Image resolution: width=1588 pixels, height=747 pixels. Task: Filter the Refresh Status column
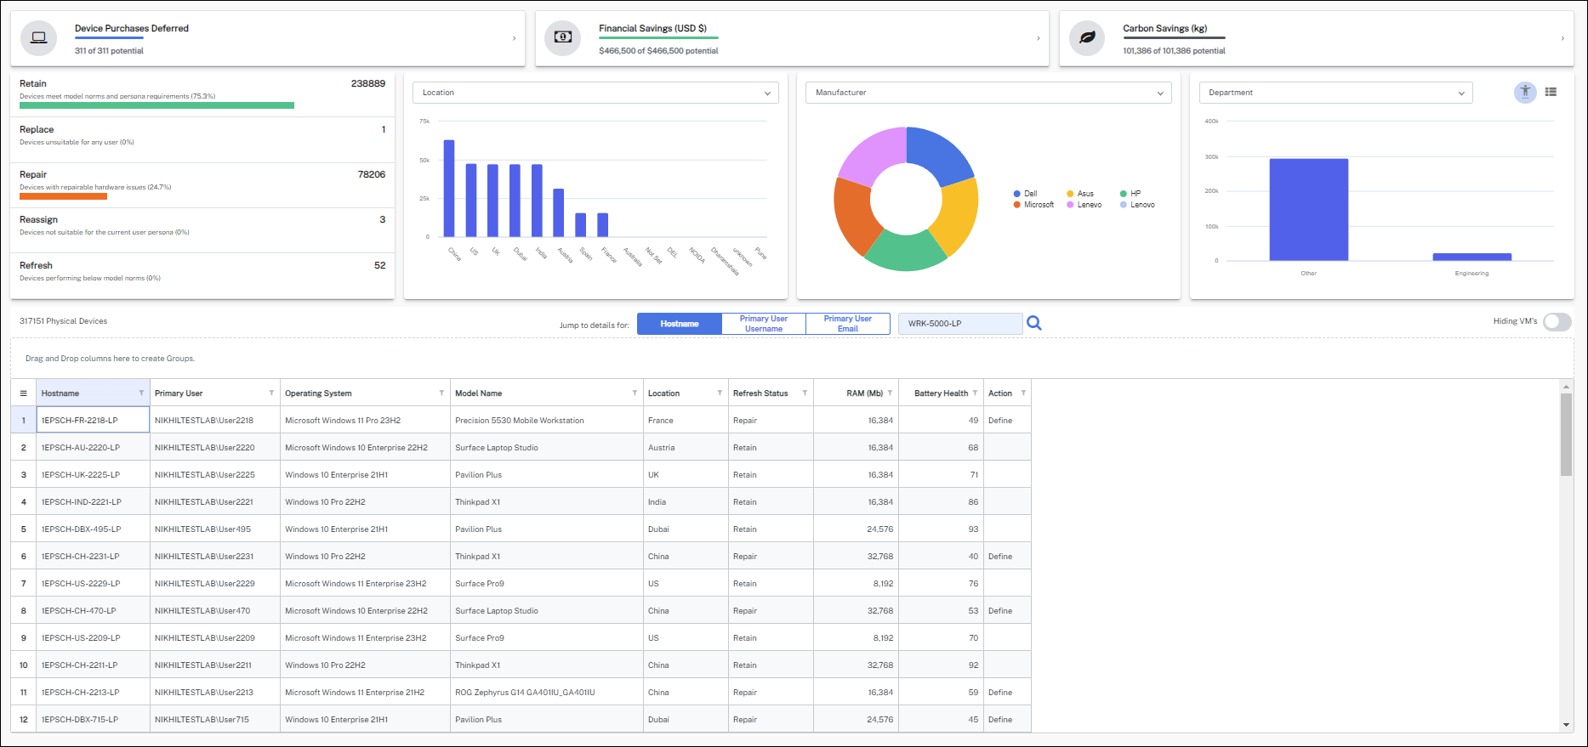[x=805, y=393]
